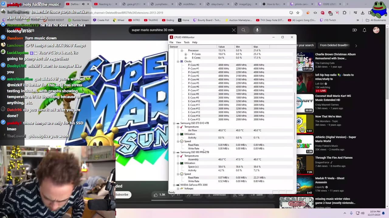Collapse the Processor utilization node
Screen dimensions: 389x218
point(182,51)
